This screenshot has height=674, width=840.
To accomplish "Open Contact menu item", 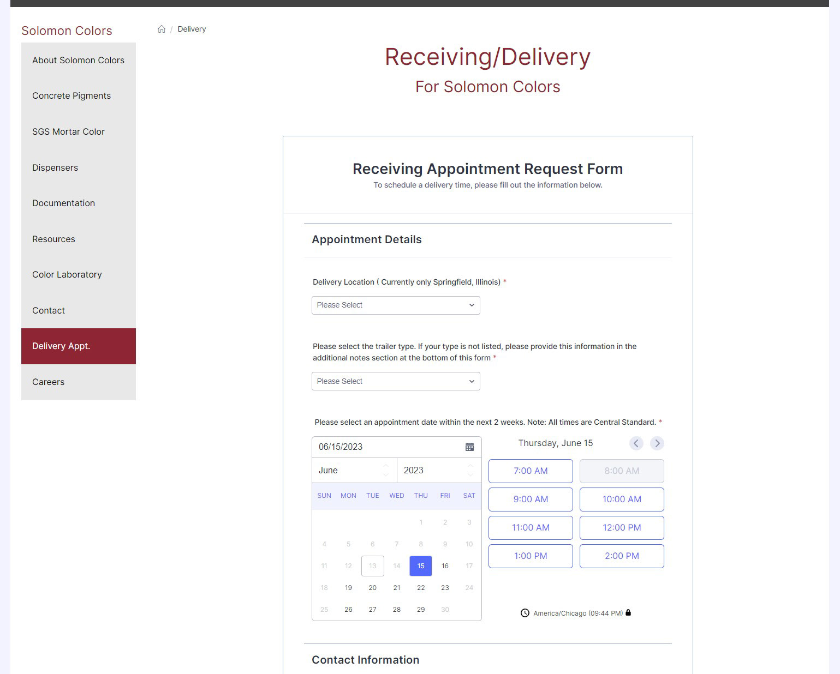I will (79, 310).
